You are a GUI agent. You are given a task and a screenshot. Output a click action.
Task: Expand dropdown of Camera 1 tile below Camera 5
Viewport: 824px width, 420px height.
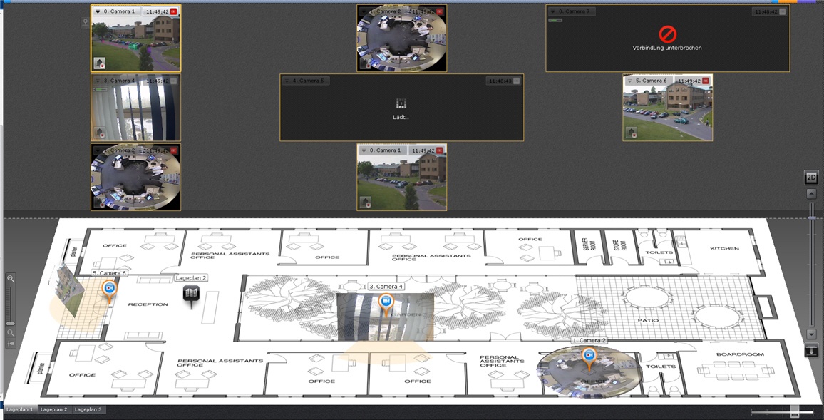pos(363,150)
